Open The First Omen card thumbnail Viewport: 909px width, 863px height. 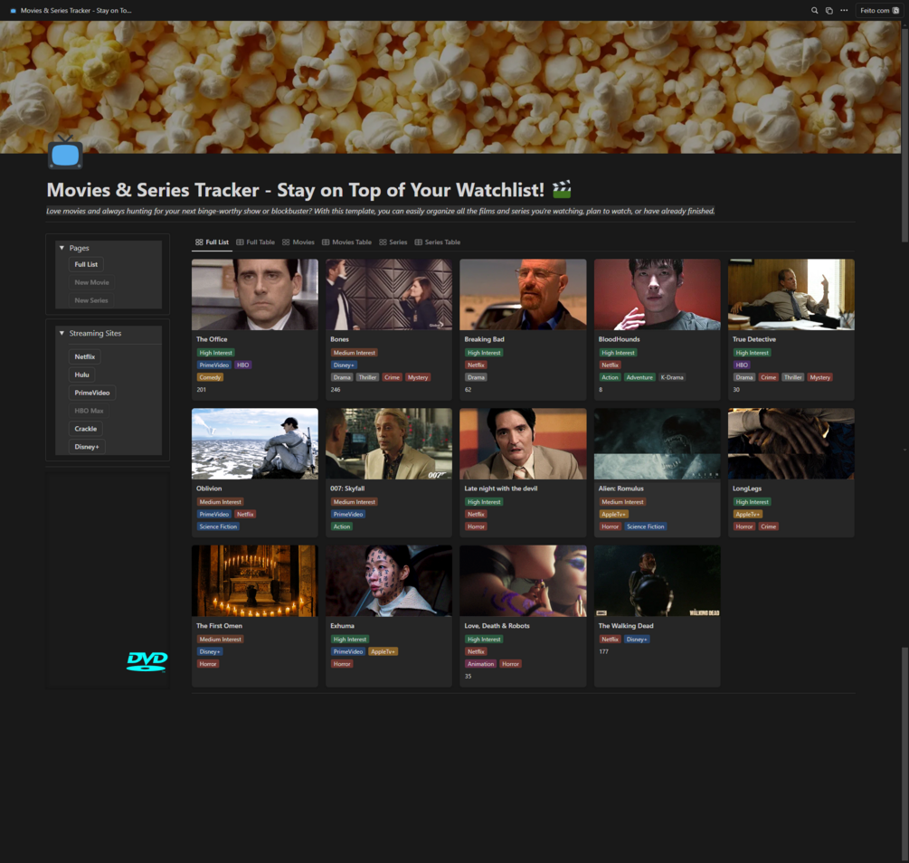[254, 581]
